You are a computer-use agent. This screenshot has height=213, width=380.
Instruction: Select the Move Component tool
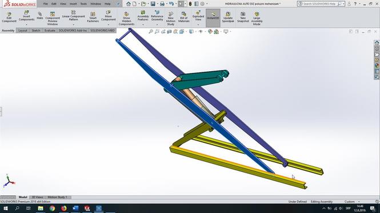pos(109,16)
